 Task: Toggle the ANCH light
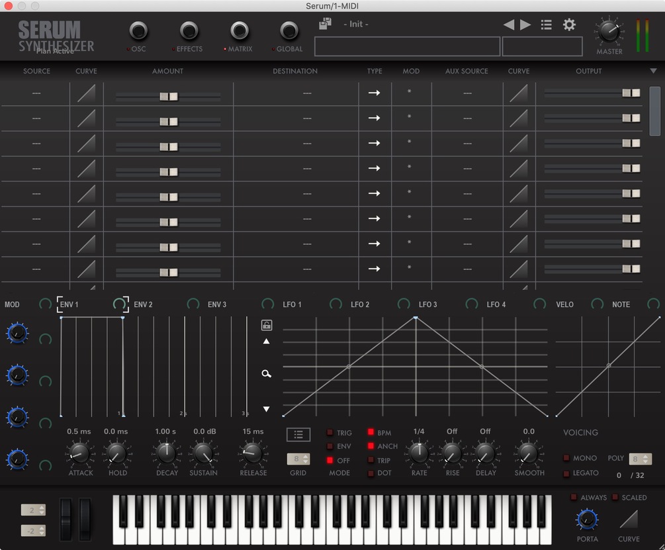click(x=371, y=446)
